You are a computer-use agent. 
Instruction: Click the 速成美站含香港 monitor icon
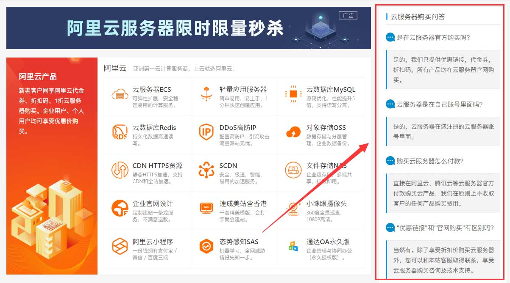pyautogui.click(x=207, y=208)
